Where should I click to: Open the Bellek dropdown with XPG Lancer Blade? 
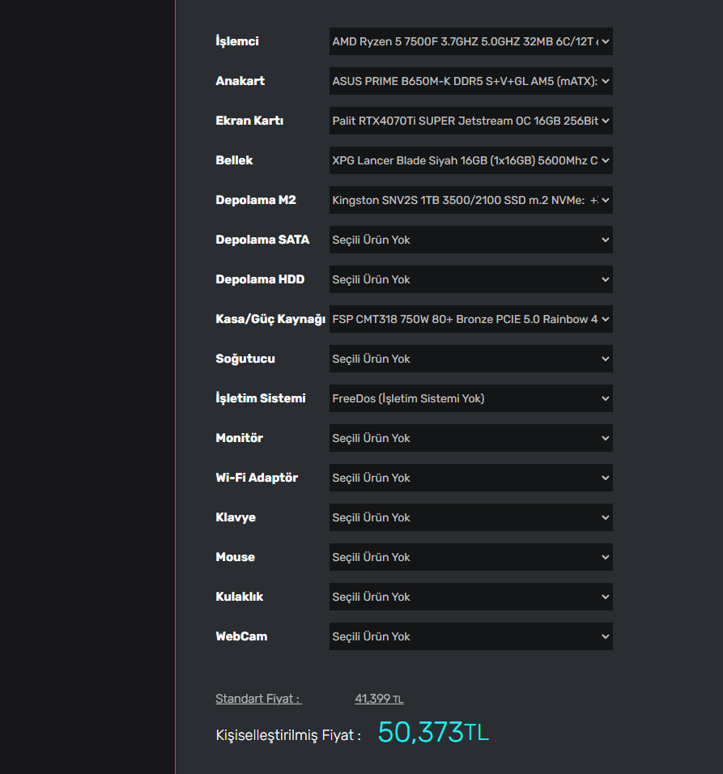tap(471, 160)
